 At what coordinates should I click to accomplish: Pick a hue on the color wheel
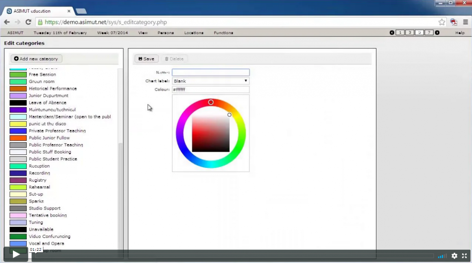[211, 102]
